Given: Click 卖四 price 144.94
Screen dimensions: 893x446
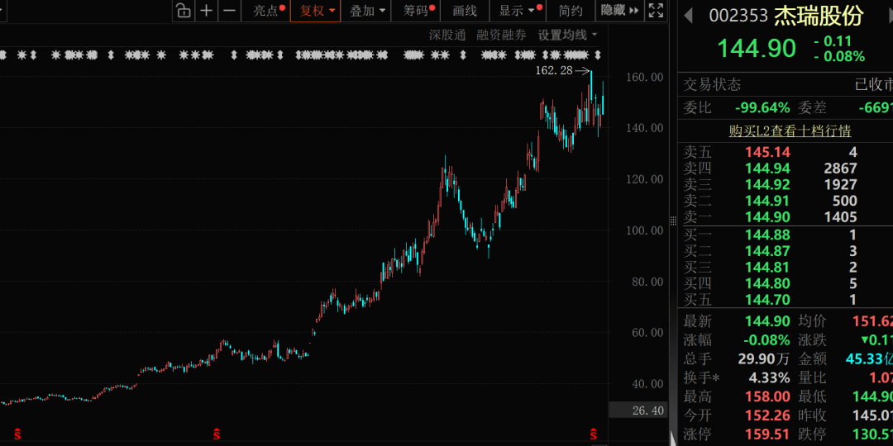Looking at the screenshot, I should click(767, 168).
